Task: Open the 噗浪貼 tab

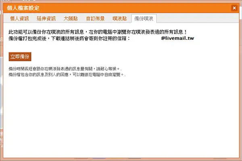Action: pos(120,19)
